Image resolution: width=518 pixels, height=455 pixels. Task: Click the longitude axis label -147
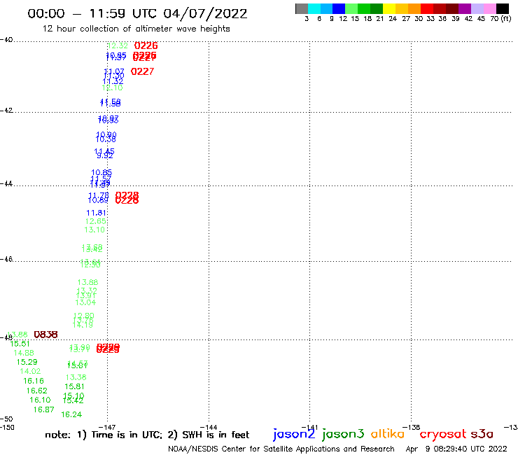(x=107, y=427)
